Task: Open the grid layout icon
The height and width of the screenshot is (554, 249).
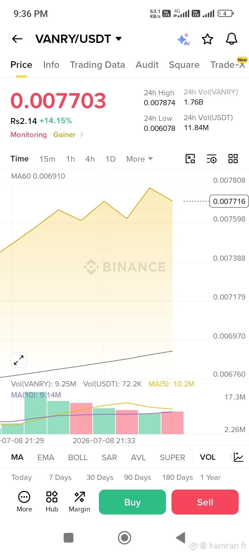Action: pos(233,159)
